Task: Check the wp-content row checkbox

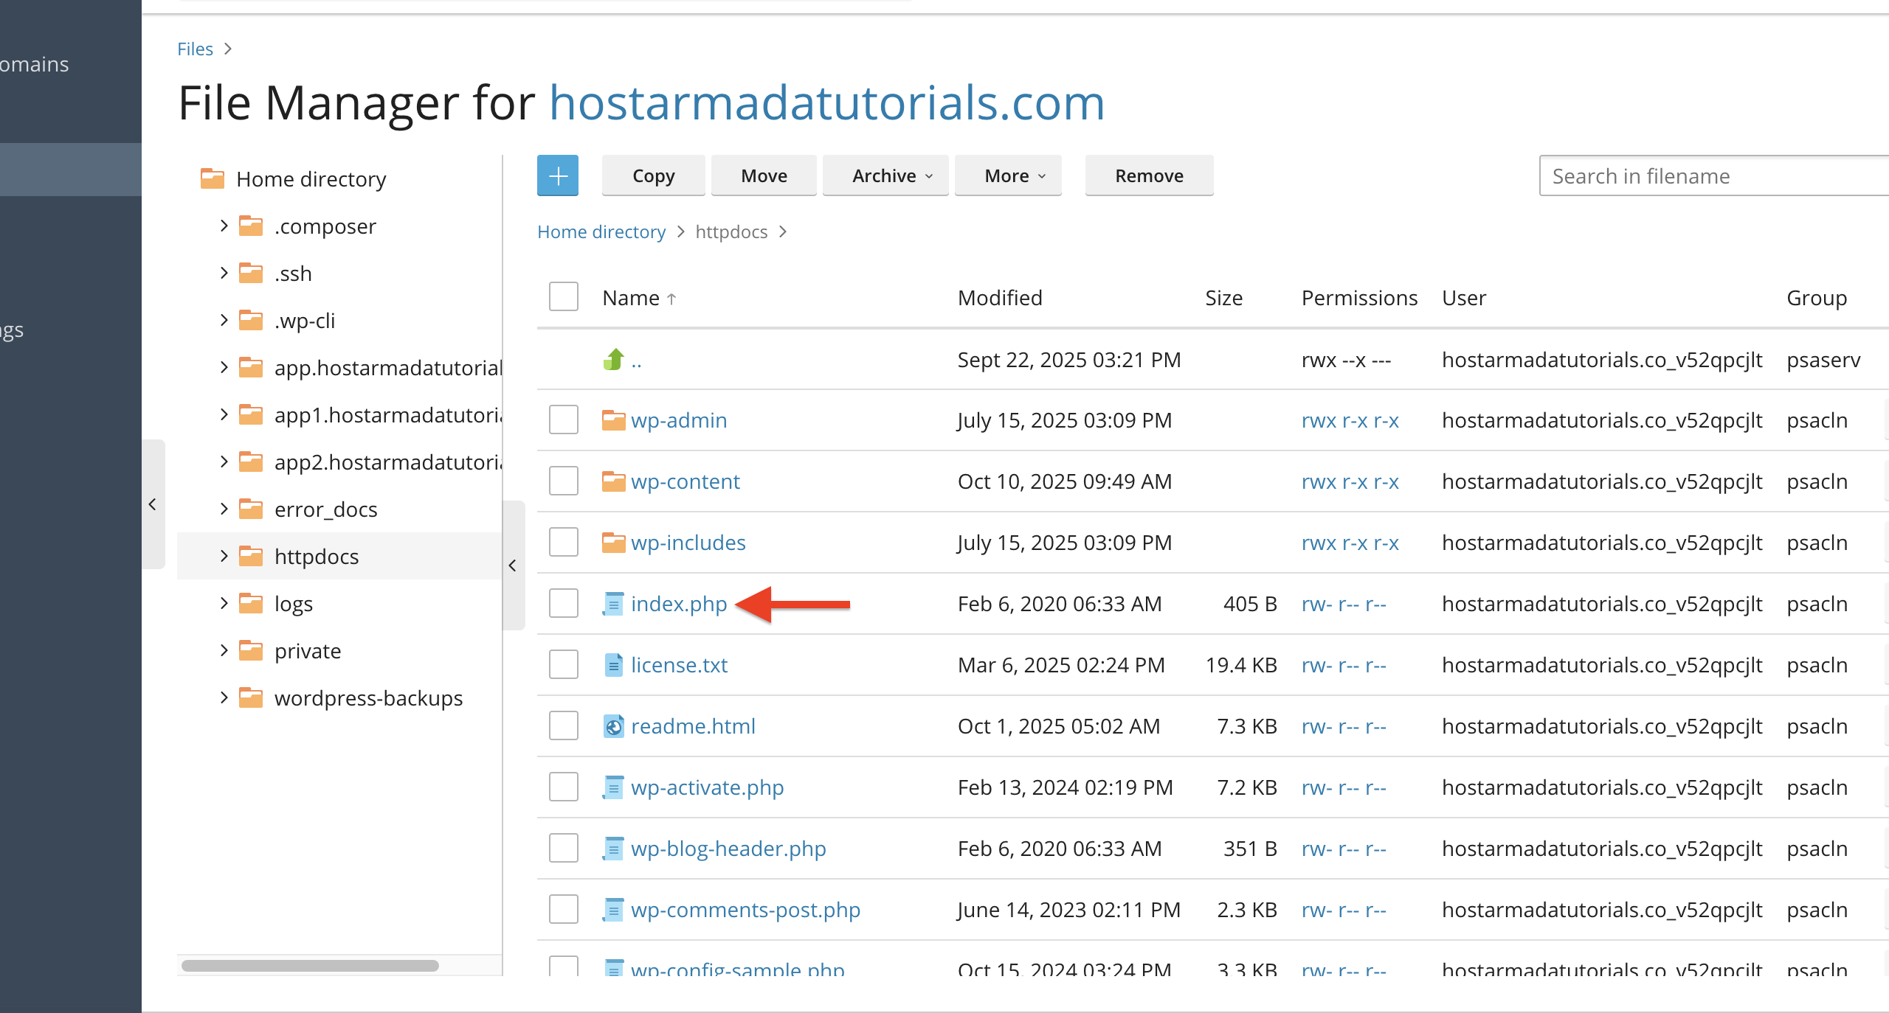Action: pos(564,481)
